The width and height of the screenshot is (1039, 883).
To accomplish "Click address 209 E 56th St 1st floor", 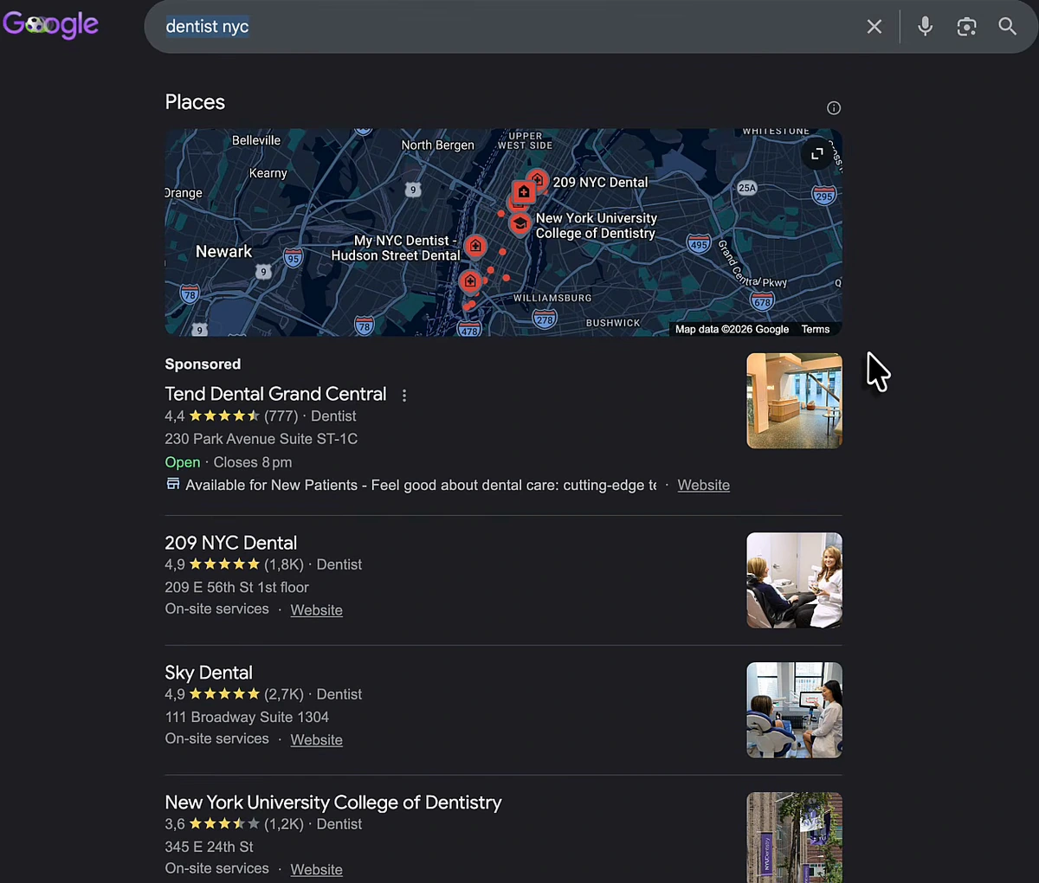I will (236, 587).
